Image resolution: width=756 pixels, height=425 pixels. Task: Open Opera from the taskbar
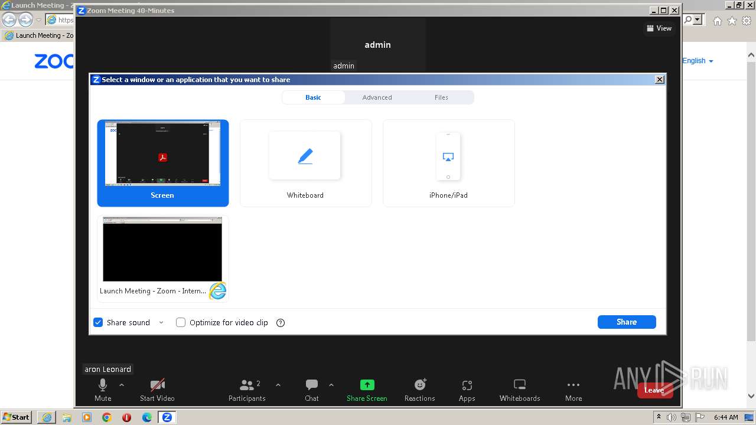[x=126, y=417]
